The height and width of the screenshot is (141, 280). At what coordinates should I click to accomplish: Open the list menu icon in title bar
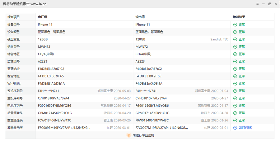[257, 4]
